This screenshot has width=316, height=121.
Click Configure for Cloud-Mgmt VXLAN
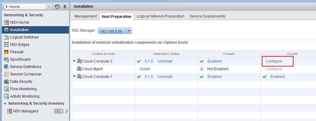pyautogui.click(x=274, y=69)
